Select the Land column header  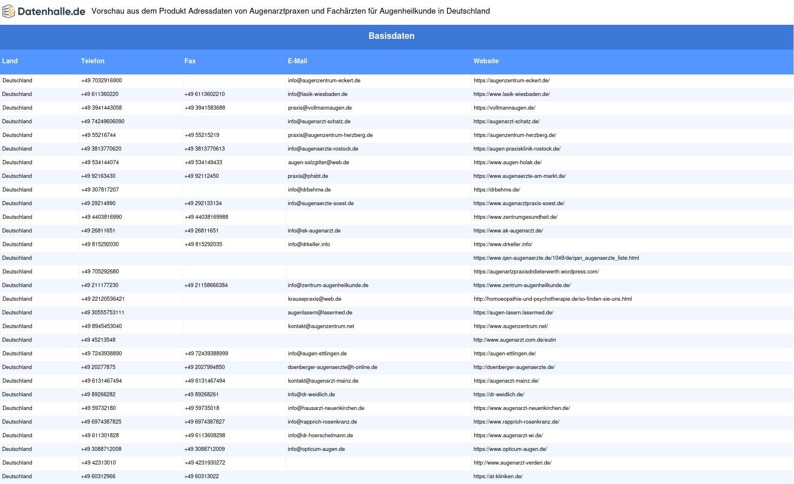coord(10,61)
